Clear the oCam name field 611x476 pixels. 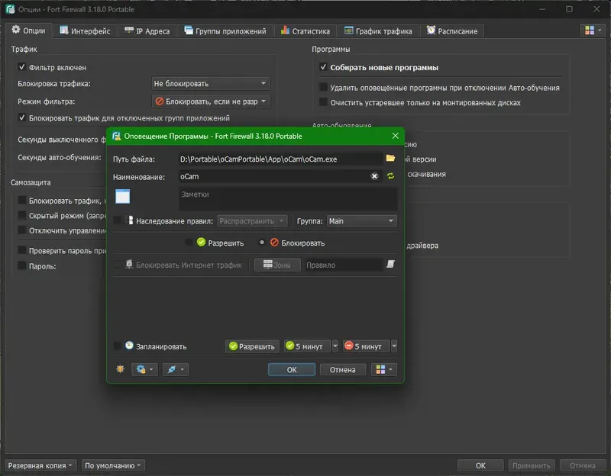[374, 176]
